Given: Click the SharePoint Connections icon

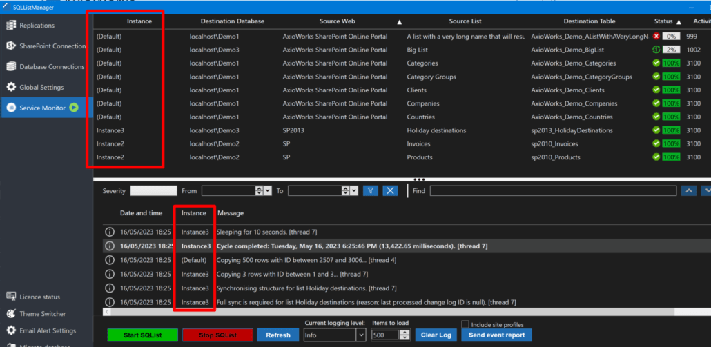Looking at the screenshot, I should point(11,46).
